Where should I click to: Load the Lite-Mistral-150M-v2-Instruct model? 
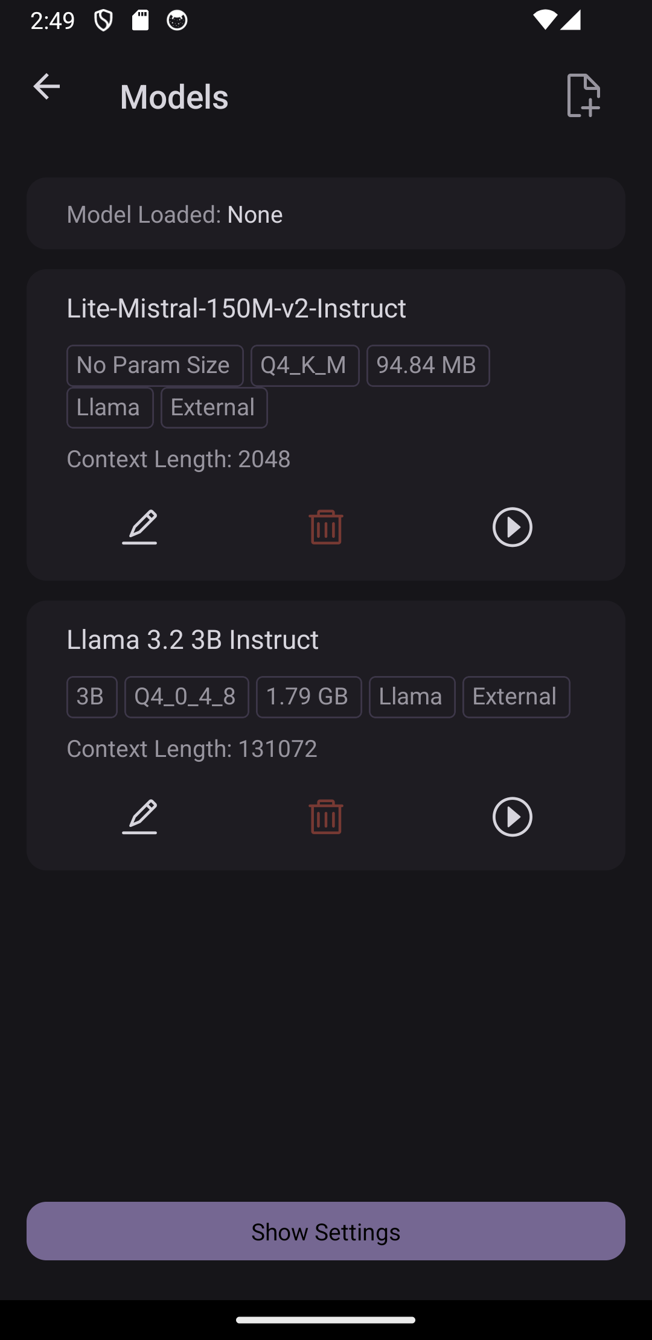point(512,527)
